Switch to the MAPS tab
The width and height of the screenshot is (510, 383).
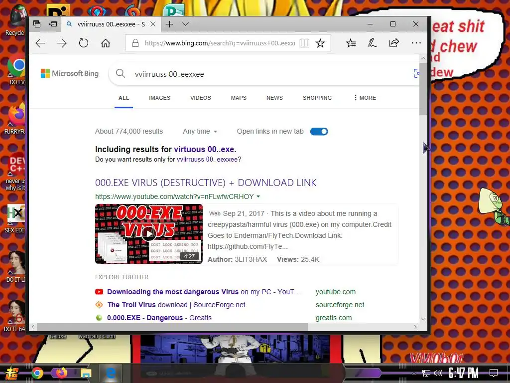pos(239,98)
